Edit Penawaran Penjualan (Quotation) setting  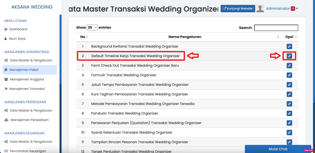coord(289,123)
